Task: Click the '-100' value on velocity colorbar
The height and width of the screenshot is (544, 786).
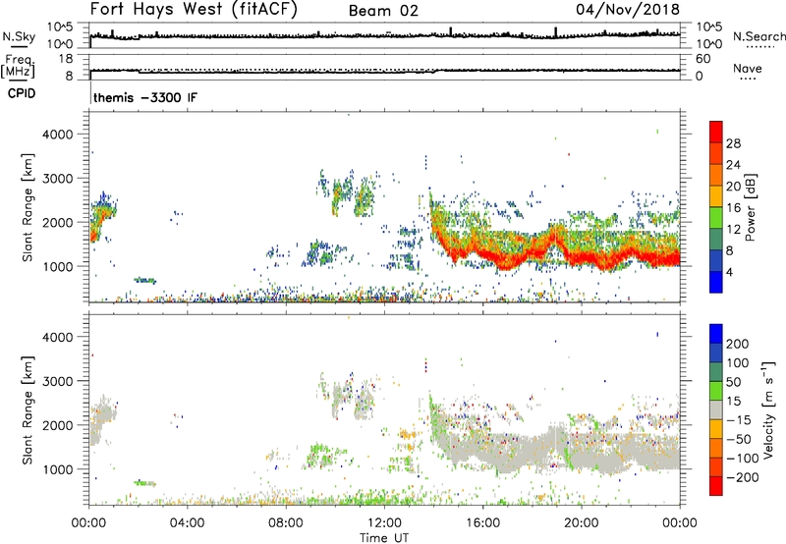Action: click(x=743, y=459)
